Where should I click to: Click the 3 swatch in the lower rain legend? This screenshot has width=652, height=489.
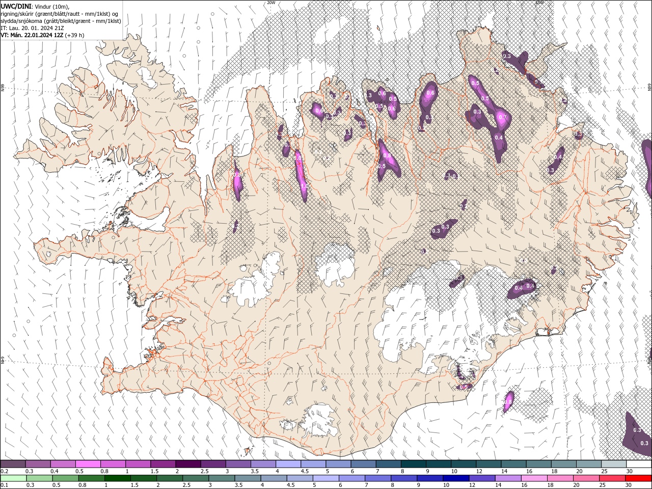pos(222,478)
